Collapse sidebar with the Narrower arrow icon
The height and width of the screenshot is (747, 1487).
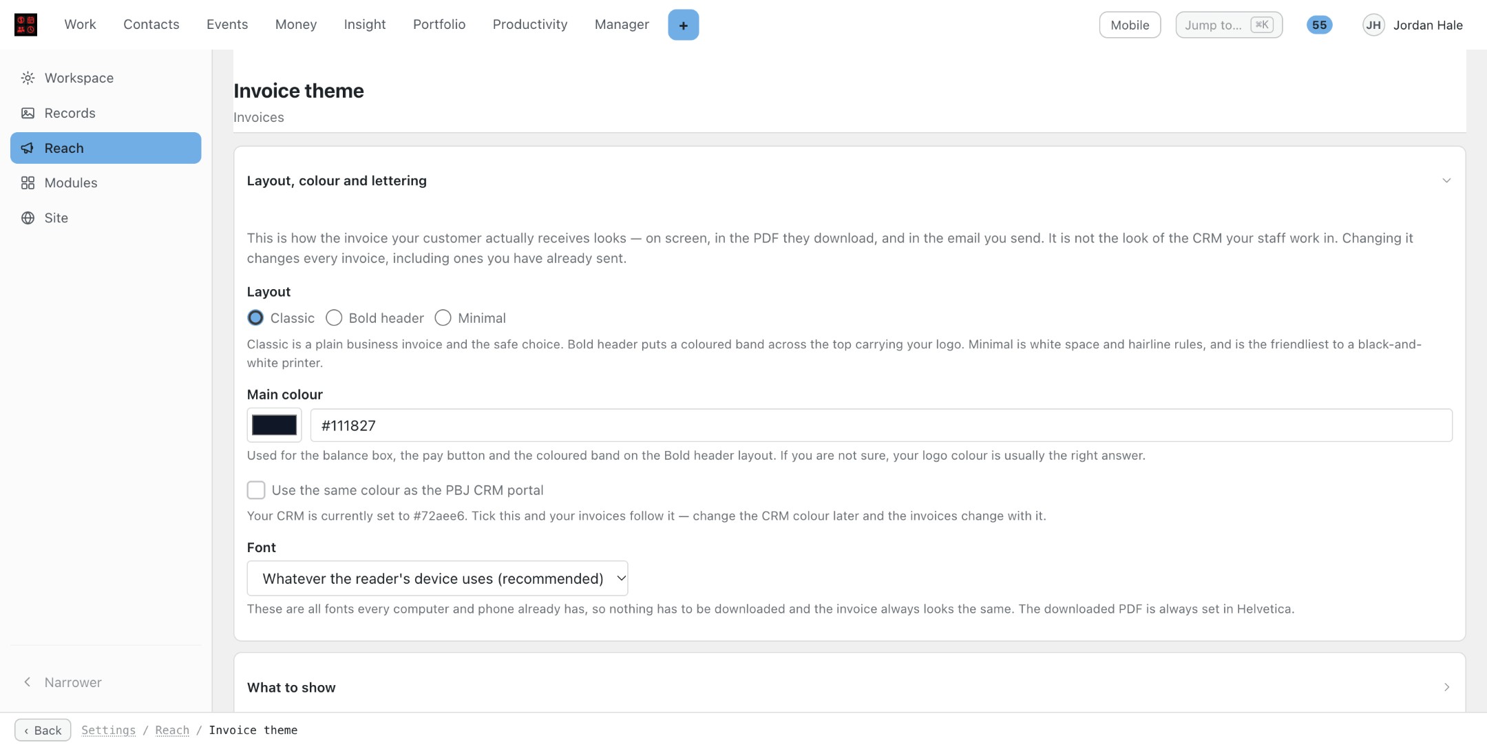28,682
